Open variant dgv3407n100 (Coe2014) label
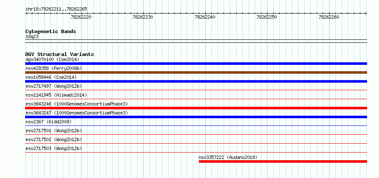 [52, 59]
